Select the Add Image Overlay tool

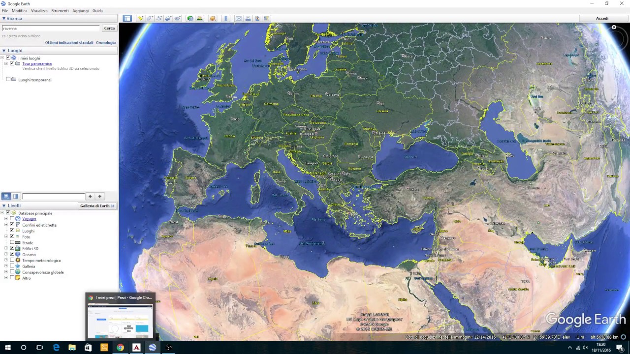(x=168, y=18)
